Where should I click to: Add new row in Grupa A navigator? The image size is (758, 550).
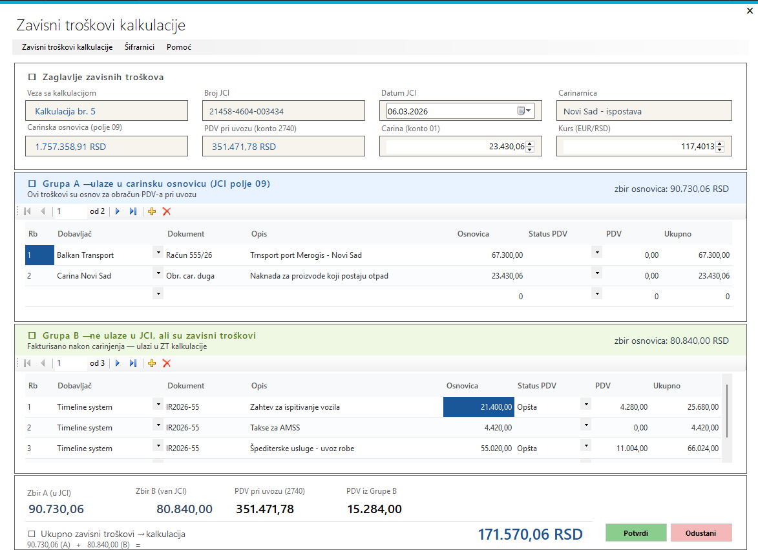point(152,211)
